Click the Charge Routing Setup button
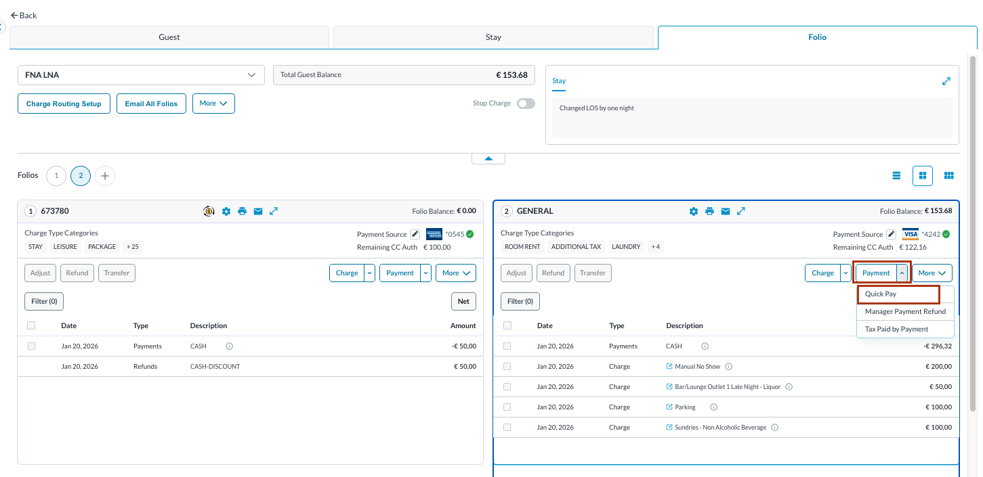Screen dimensions: 983x477 [64, 104]
